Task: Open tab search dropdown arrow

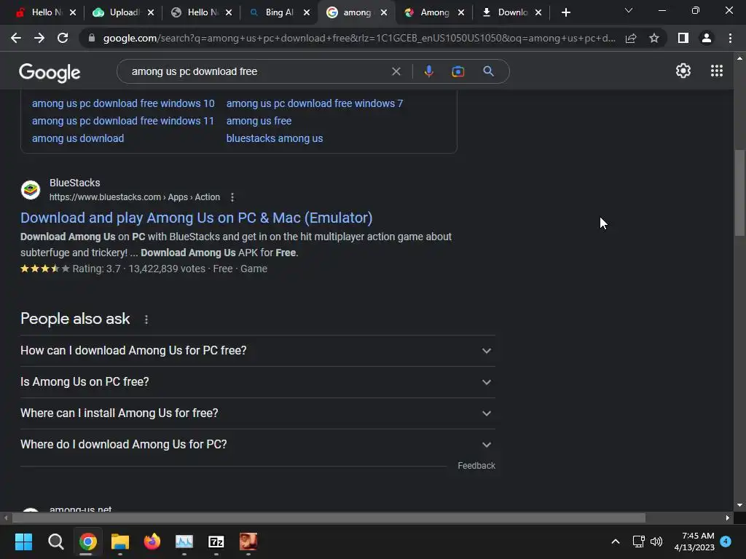Action: 629,10
